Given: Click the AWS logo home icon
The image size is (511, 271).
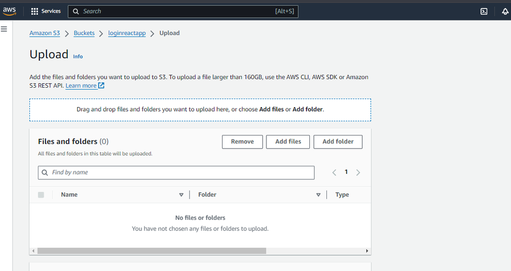Looking at the screenshot, I should [9, 11].
